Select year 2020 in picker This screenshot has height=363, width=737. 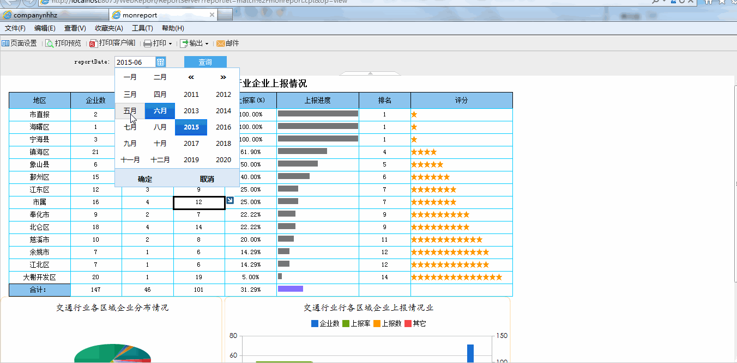pos(223,160)
